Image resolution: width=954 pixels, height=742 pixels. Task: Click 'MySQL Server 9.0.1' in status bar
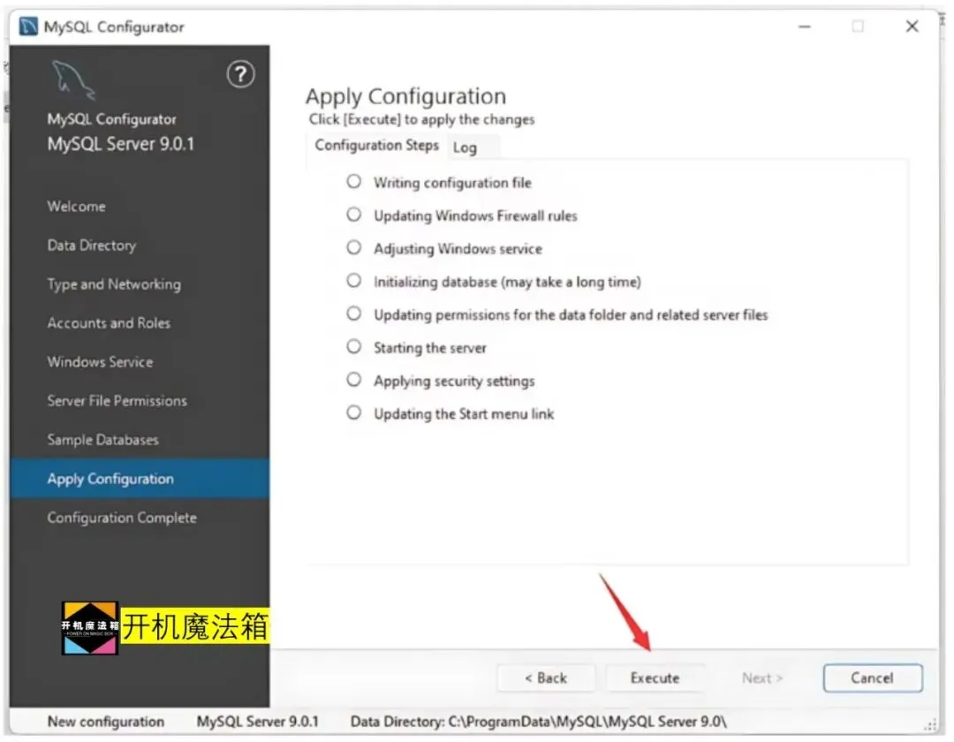pyautogui.click(x=257, y=722)
